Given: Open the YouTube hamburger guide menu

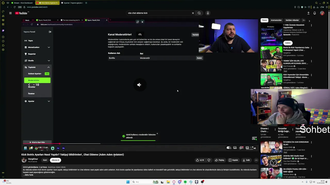Looking at the screenshot, I should tap(10, 13).
